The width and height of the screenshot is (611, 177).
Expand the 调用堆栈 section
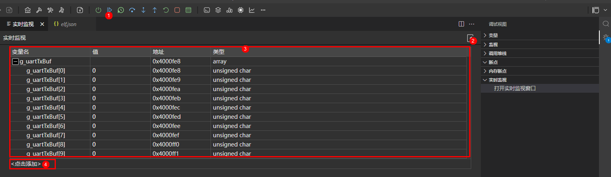[x=497, y=53]
